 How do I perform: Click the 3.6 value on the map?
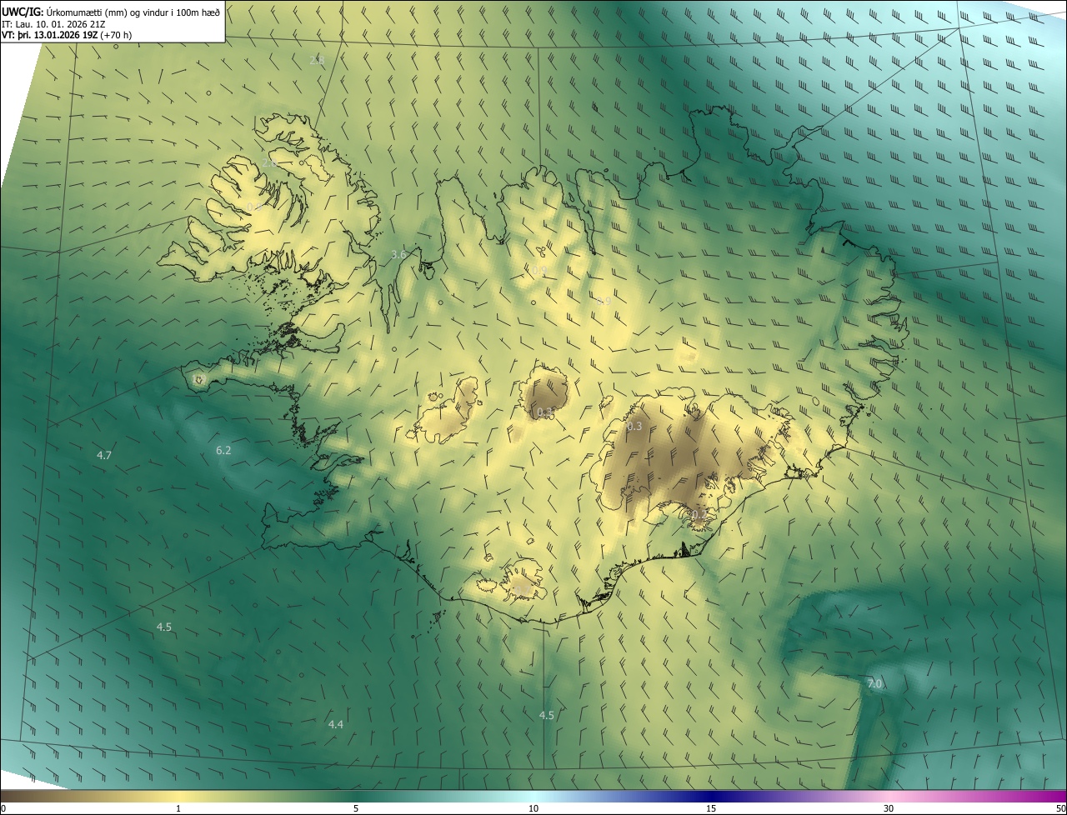[x=398, y=254]
